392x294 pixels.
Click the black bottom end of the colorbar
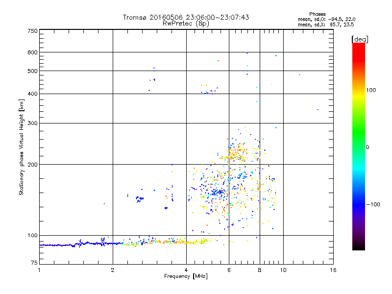pos(359,246)
